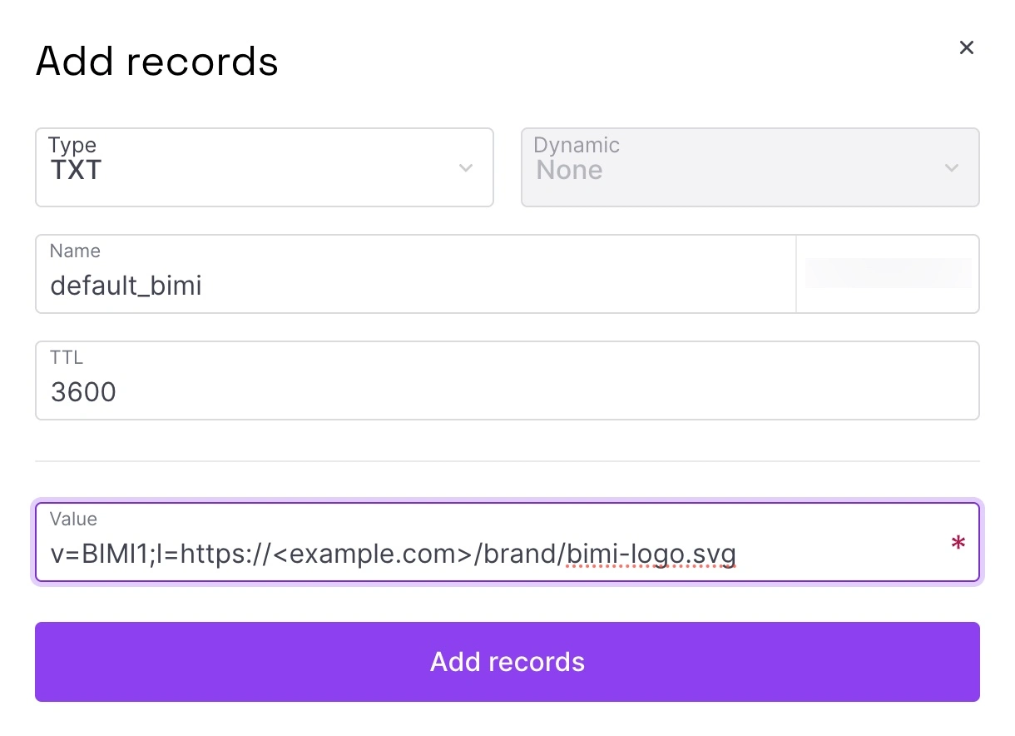Open the Type dropdown
The width and height of the screenshot is (1015, 736).
[264, 167]
